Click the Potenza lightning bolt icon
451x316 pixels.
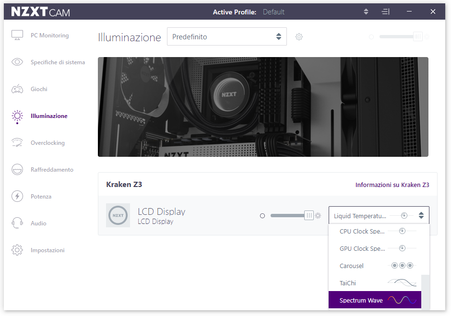(x=17, y=197)
